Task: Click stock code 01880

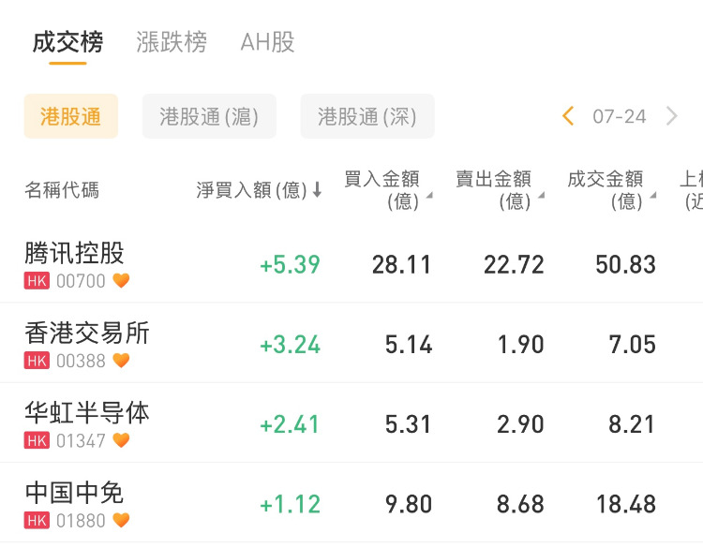Action: (81, 520)
